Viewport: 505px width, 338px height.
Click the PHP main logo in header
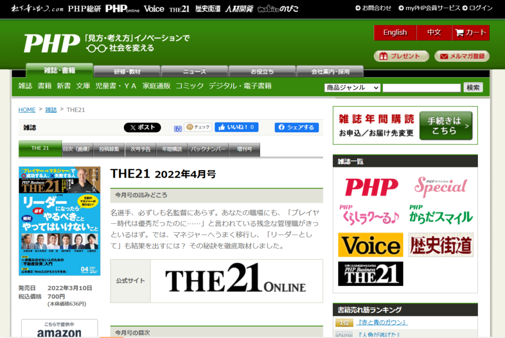(51, 43)
